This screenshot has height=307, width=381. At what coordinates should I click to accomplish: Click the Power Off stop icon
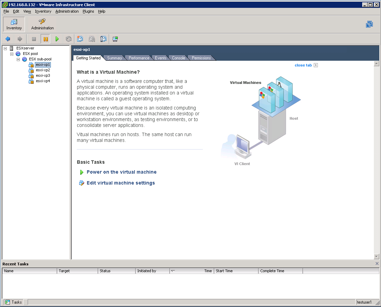(34, 39)
